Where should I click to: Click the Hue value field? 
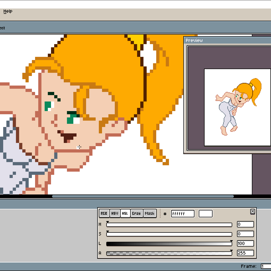pos(245,225)
